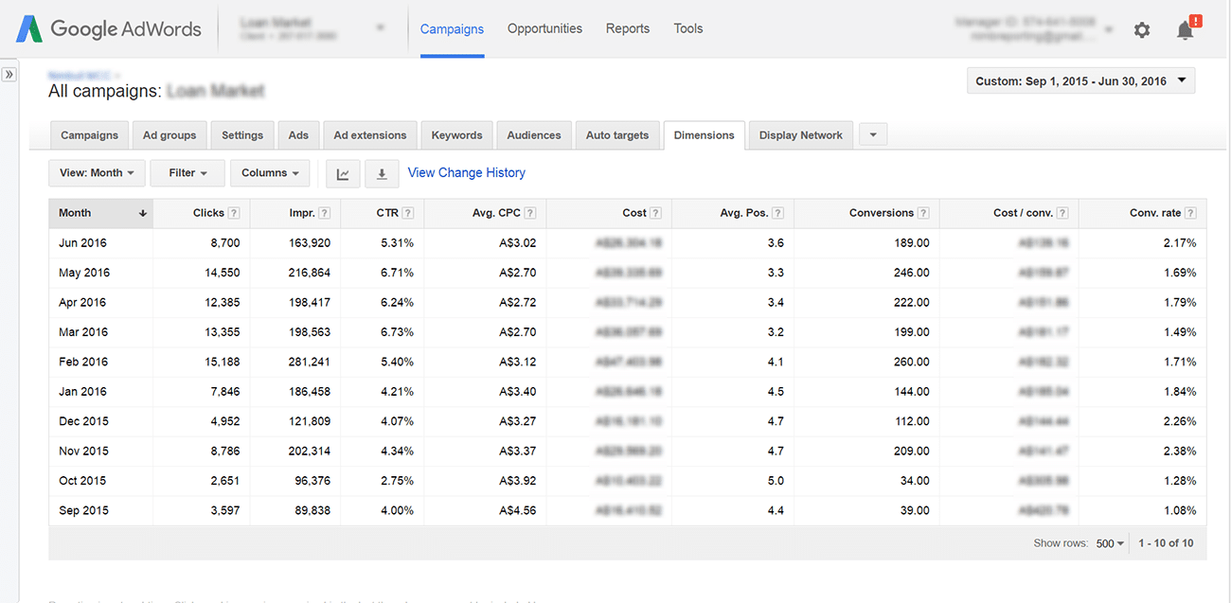The image size is (1231, 603).
Task: Select the Dimensions tab
Action: tap(705, 135)
